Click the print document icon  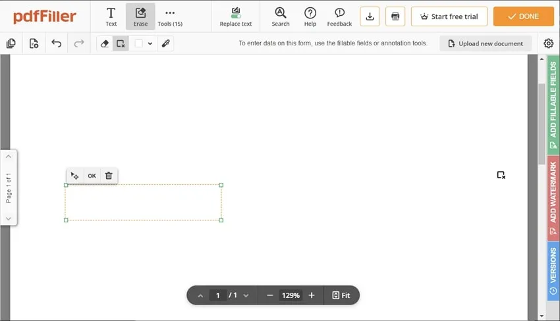[x=395, y=16]
